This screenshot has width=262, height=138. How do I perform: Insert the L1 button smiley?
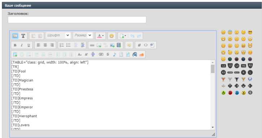223,66
